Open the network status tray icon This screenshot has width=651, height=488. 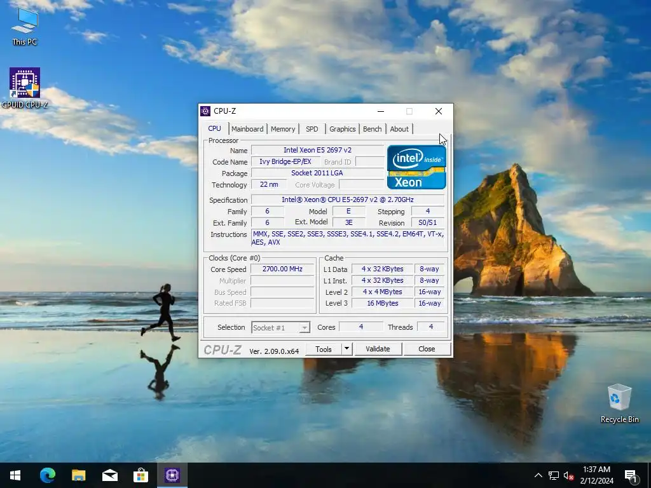point(554,475)
